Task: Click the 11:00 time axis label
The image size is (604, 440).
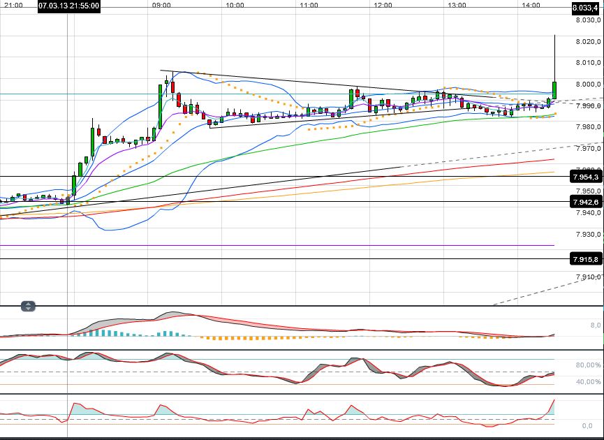Action: (309, 6)
